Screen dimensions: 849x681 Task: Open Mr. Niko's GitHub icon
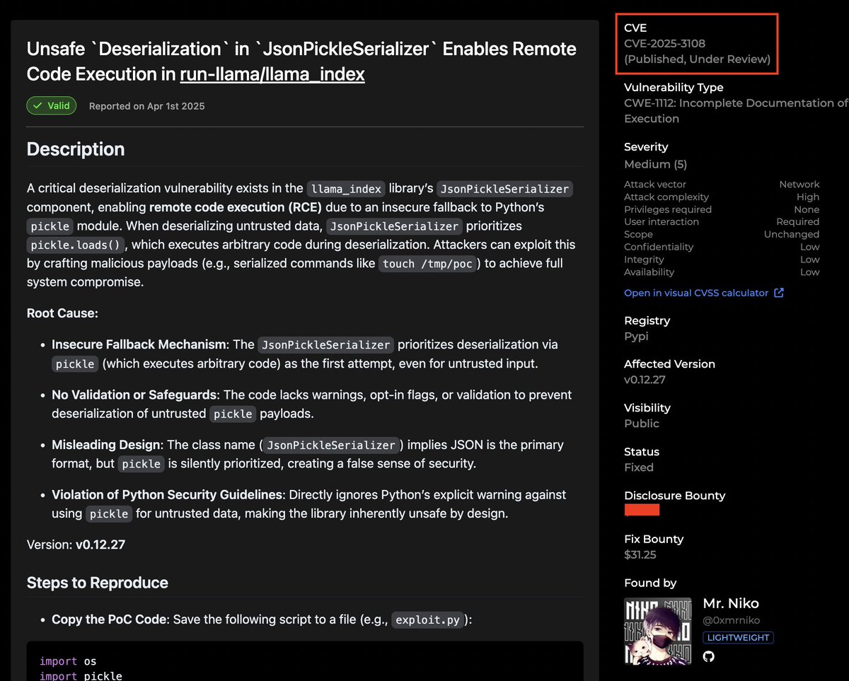(x=709, y=656)
